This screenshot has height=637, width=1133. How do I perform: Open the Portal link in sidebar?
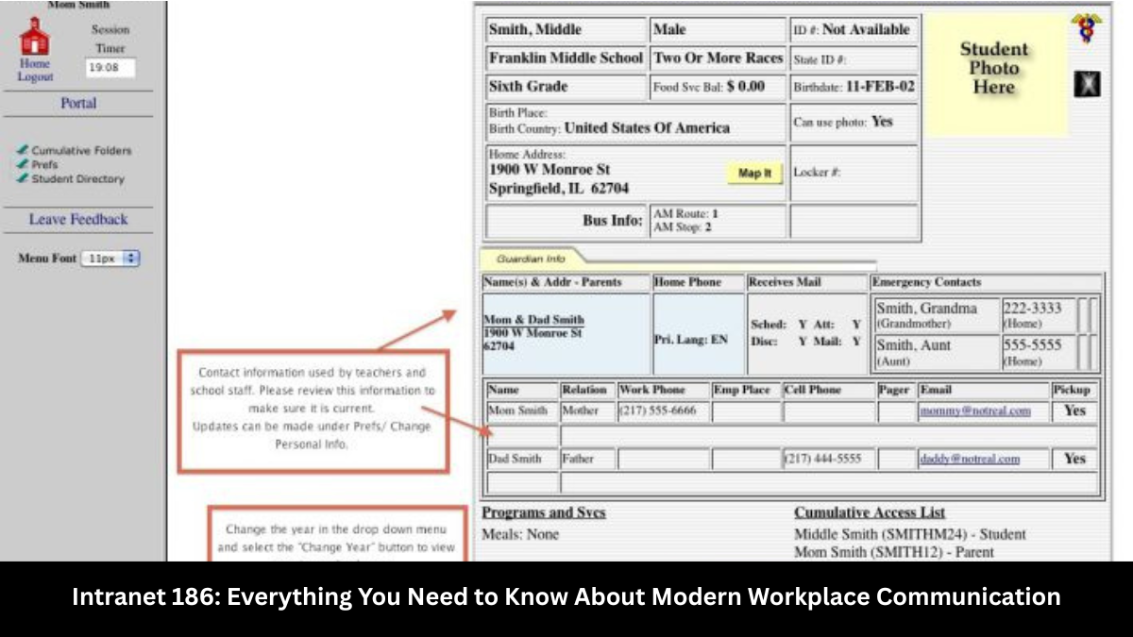(x=78, y=103)
